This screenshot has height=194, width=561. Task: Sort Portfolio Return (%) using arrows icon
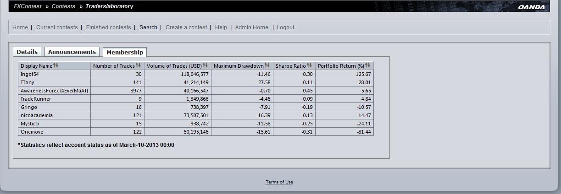pos(367,66)
